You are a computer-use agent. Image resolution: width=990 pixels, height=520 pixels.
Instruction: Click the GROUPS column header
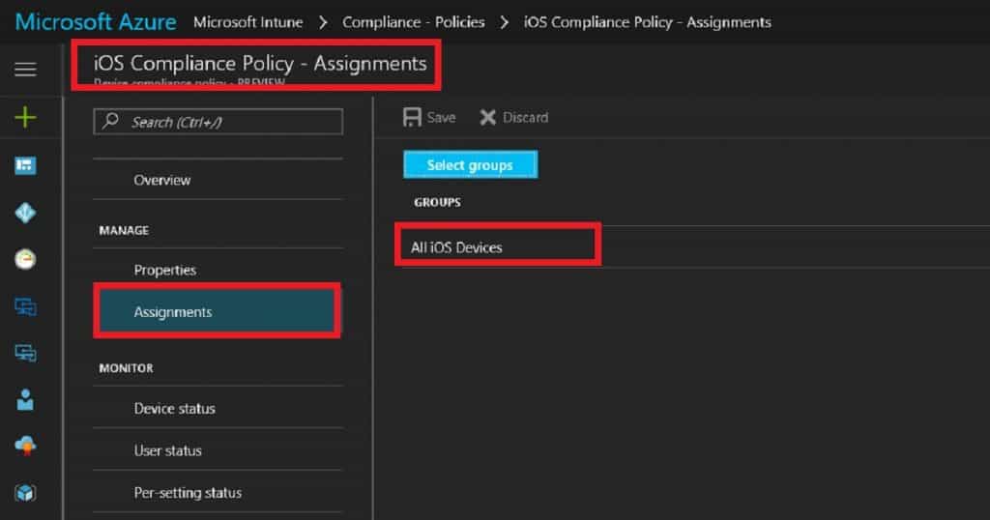(x=438, y=203)
